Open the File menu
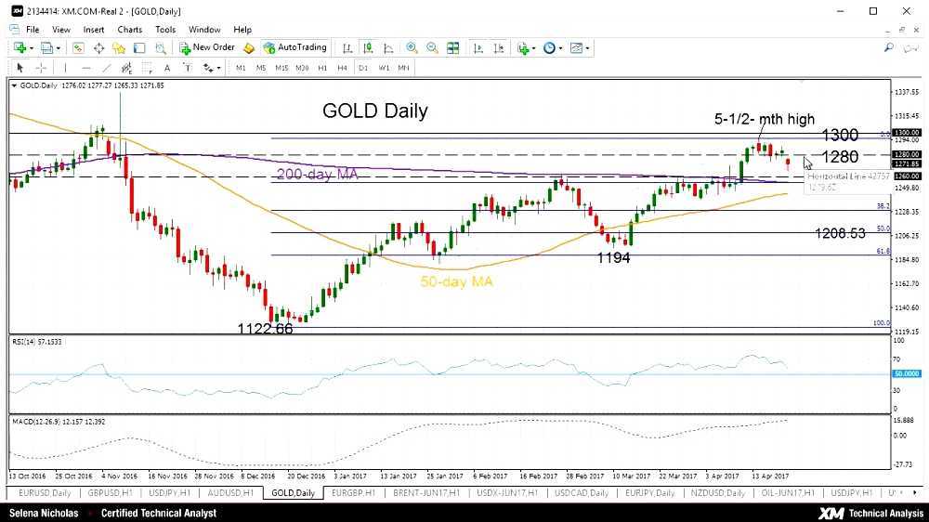 (x=33, y=30)
